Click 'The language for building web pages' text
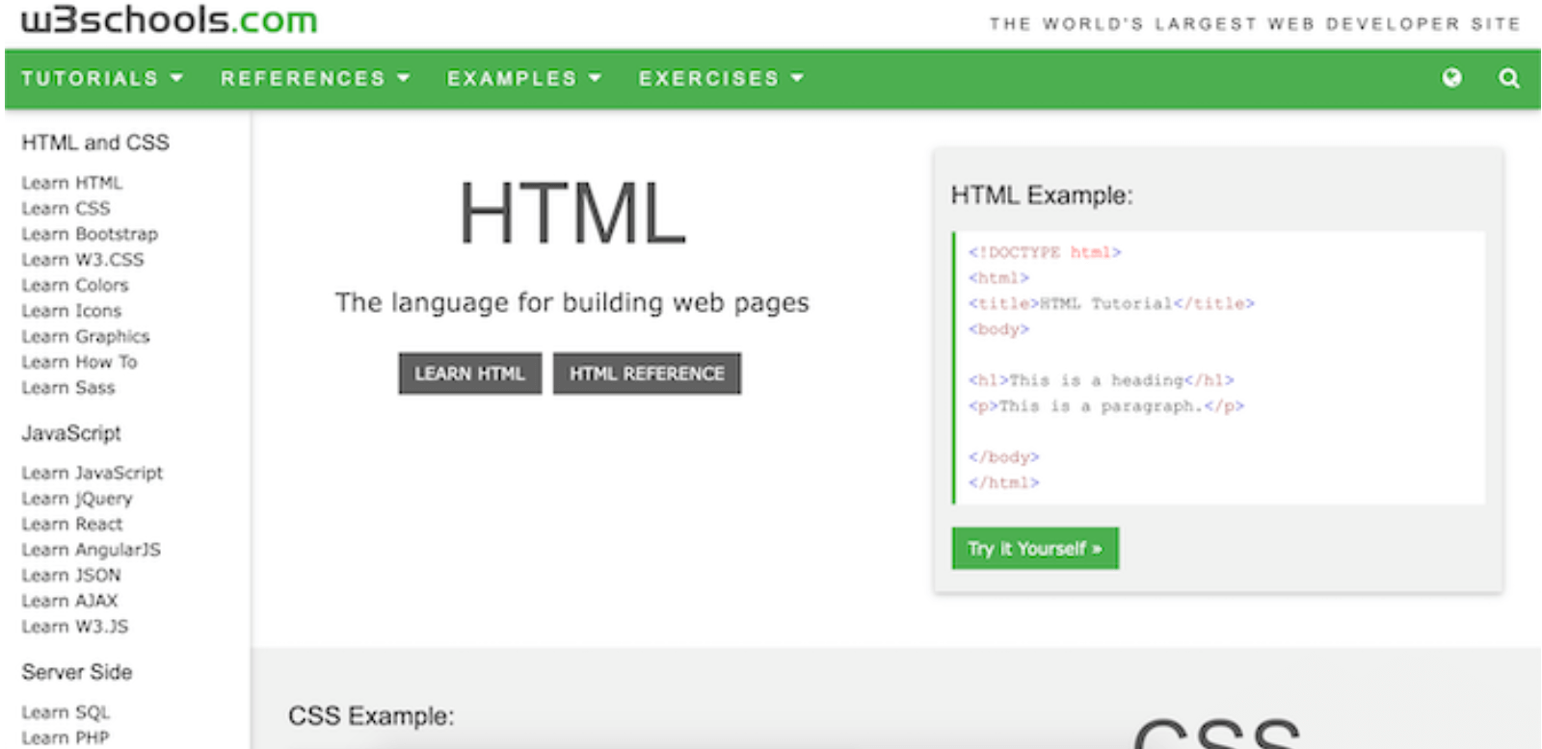This screenshot has height=749, width=1542. pos(572,303)
